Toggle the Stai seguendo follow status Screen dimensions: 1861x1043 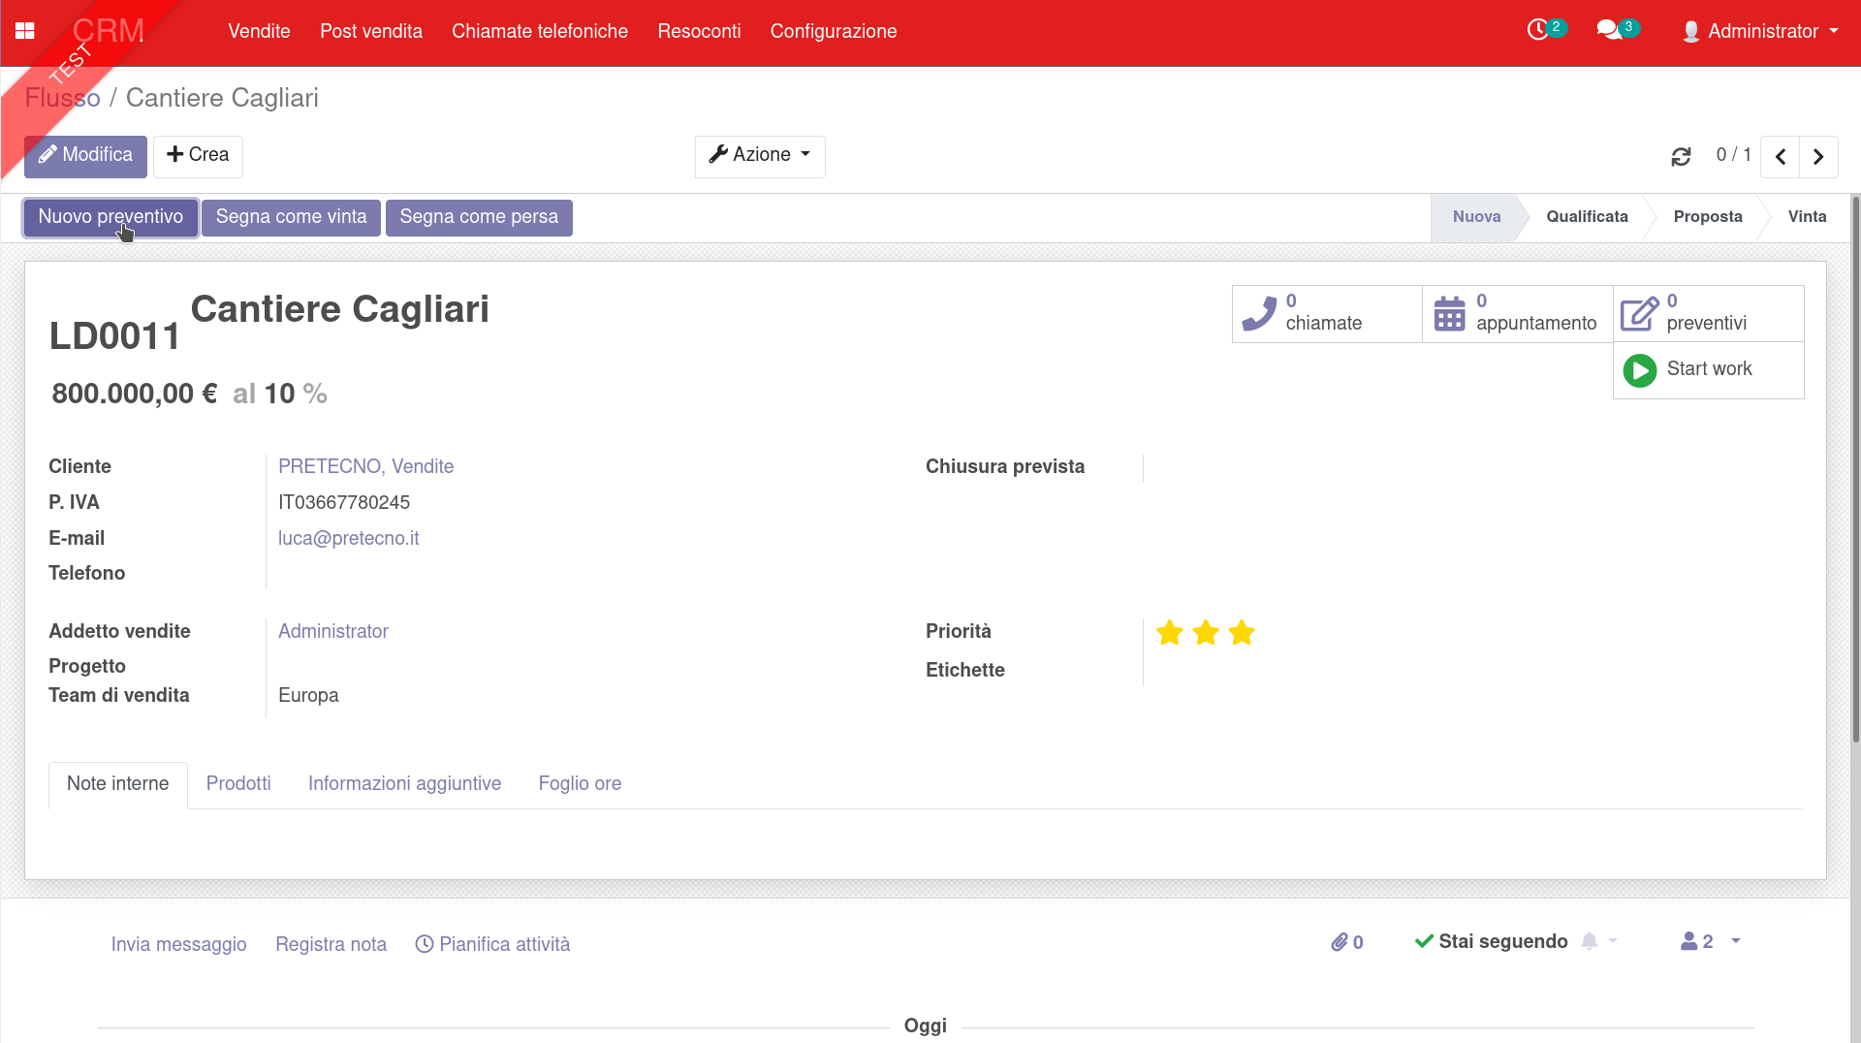(x=1491, y=941)
